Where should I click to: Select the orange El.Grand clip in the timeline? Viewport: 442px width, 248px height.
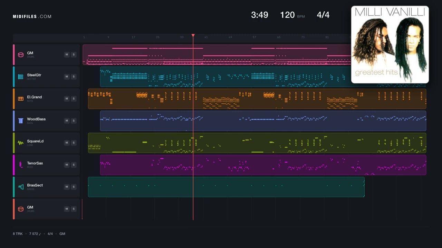point(257,99)
